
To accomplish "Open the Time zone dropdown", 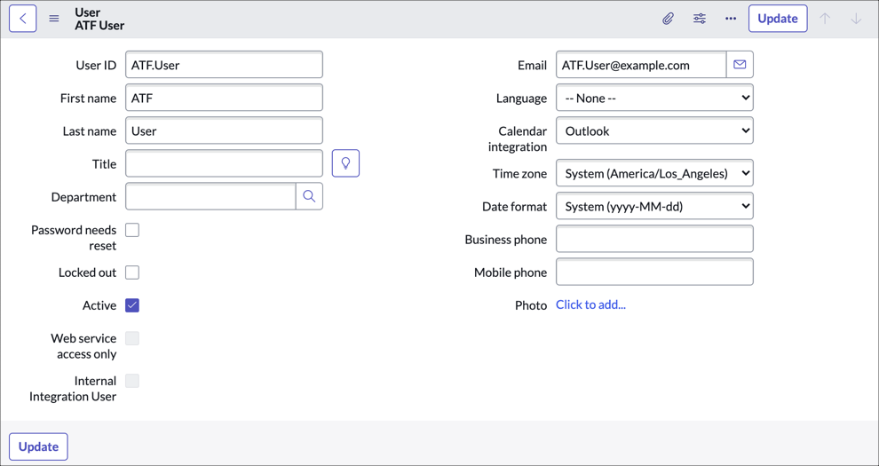I will [654, 173].
